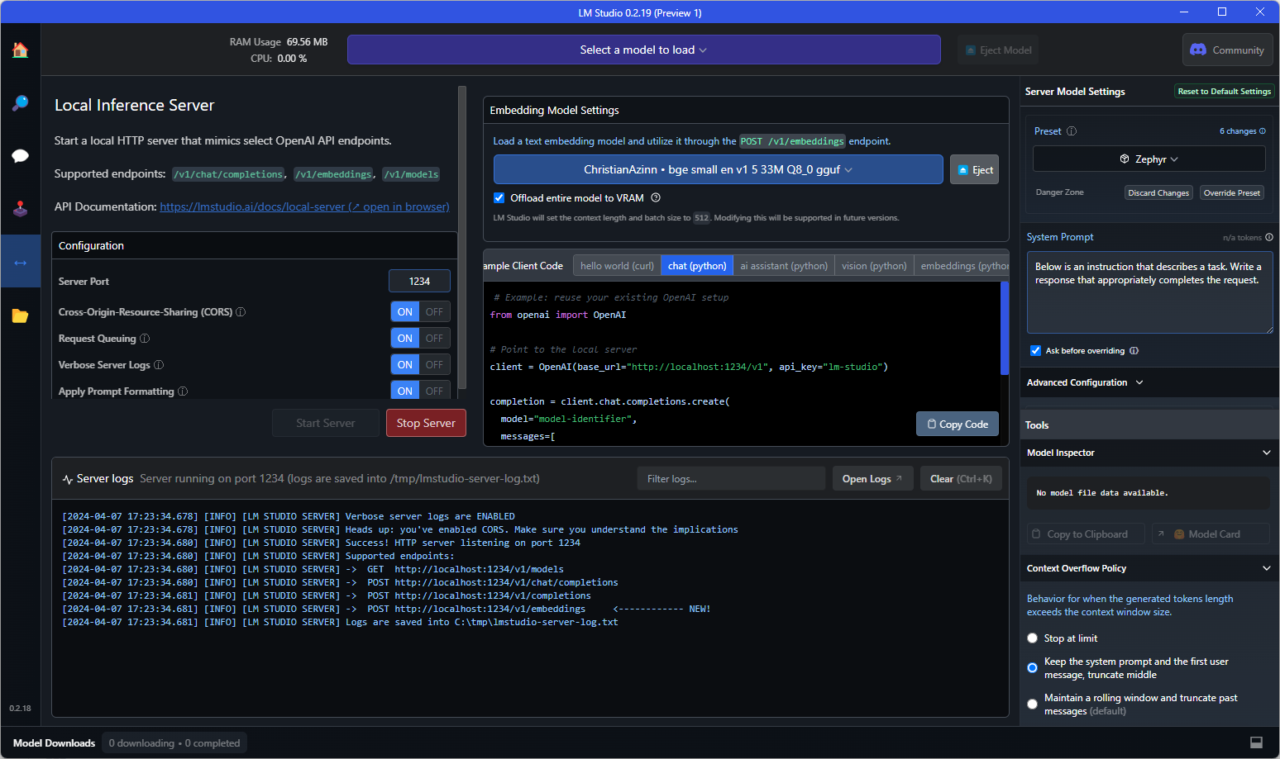Turn off Cross-Origin-Resource-Sharing (CORS)
The height and width of the screenshot is (759, 1280).
[x=434, y=312]
